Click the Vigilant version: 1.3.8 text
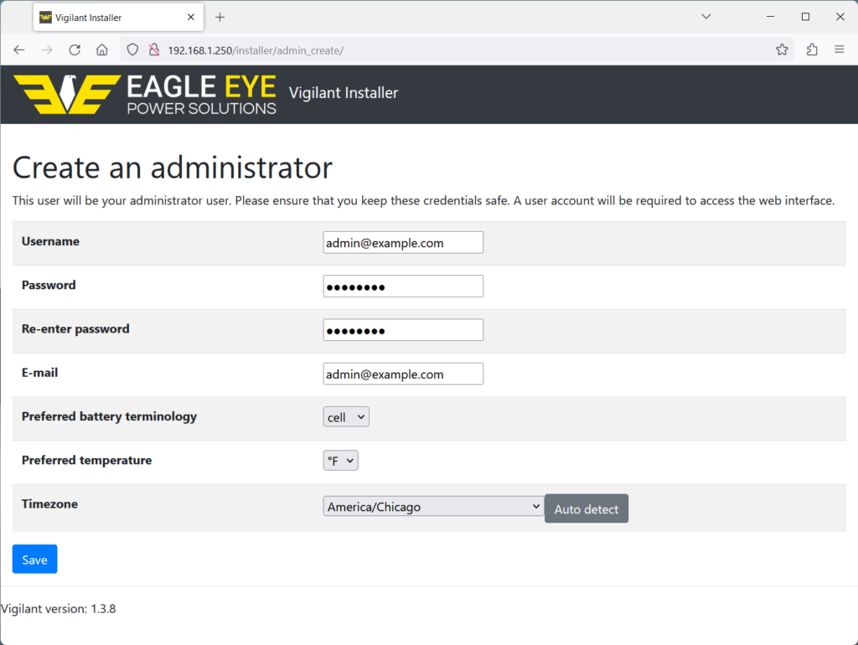Image resolution: width=858 pixels, height=645 pixels. click(58, 609)
